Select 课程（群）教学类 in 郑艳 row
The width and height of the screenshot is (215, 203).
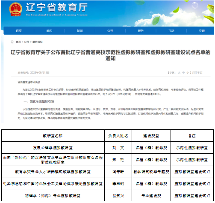[x=151, y=160]
